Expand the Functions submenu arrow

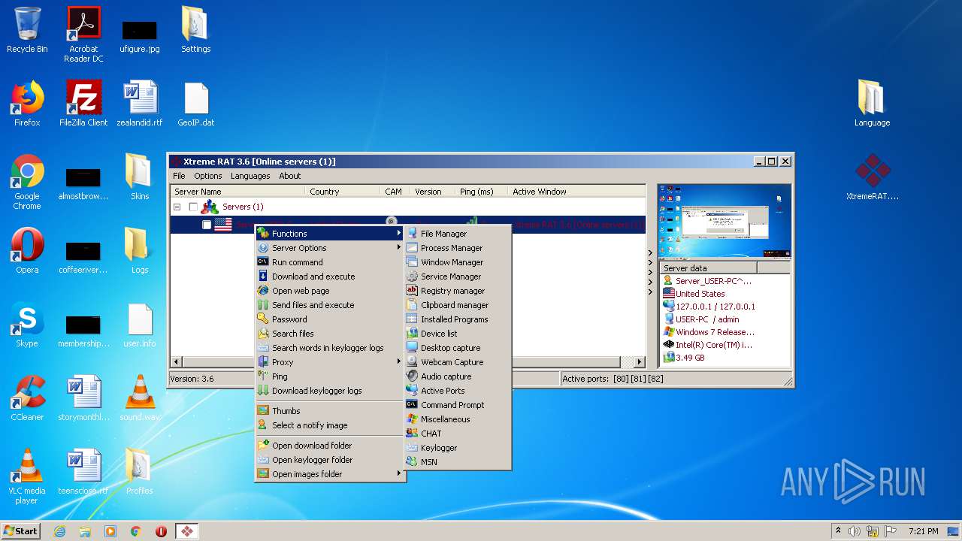click(399, 234)
